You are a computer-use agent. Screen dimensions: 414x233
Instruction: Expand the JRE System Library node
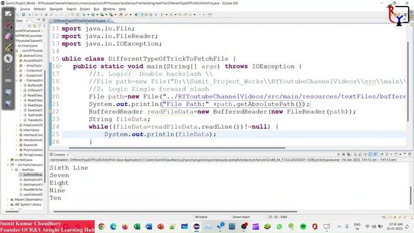click(8, 205)
